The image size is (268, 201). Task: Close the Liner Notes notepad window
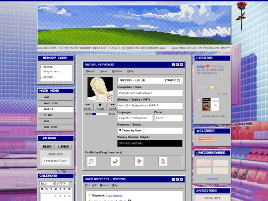click(181, 179)
